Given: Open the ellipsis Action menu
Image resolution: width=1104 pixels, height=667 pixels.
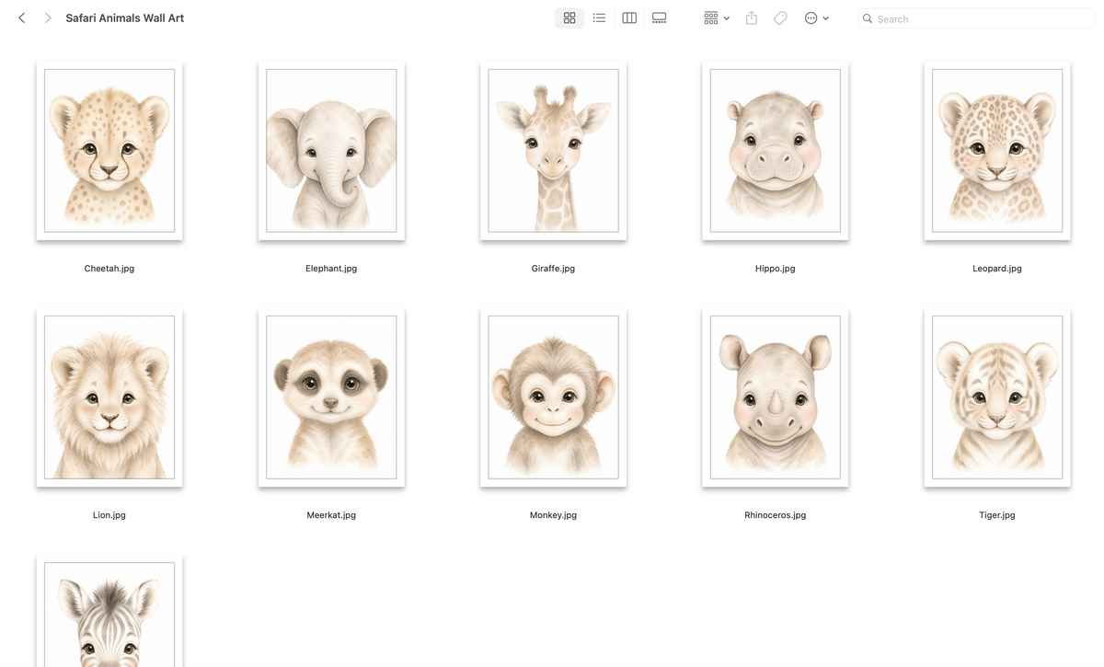Looking at the screenshot, I should [x=817, y=18].
